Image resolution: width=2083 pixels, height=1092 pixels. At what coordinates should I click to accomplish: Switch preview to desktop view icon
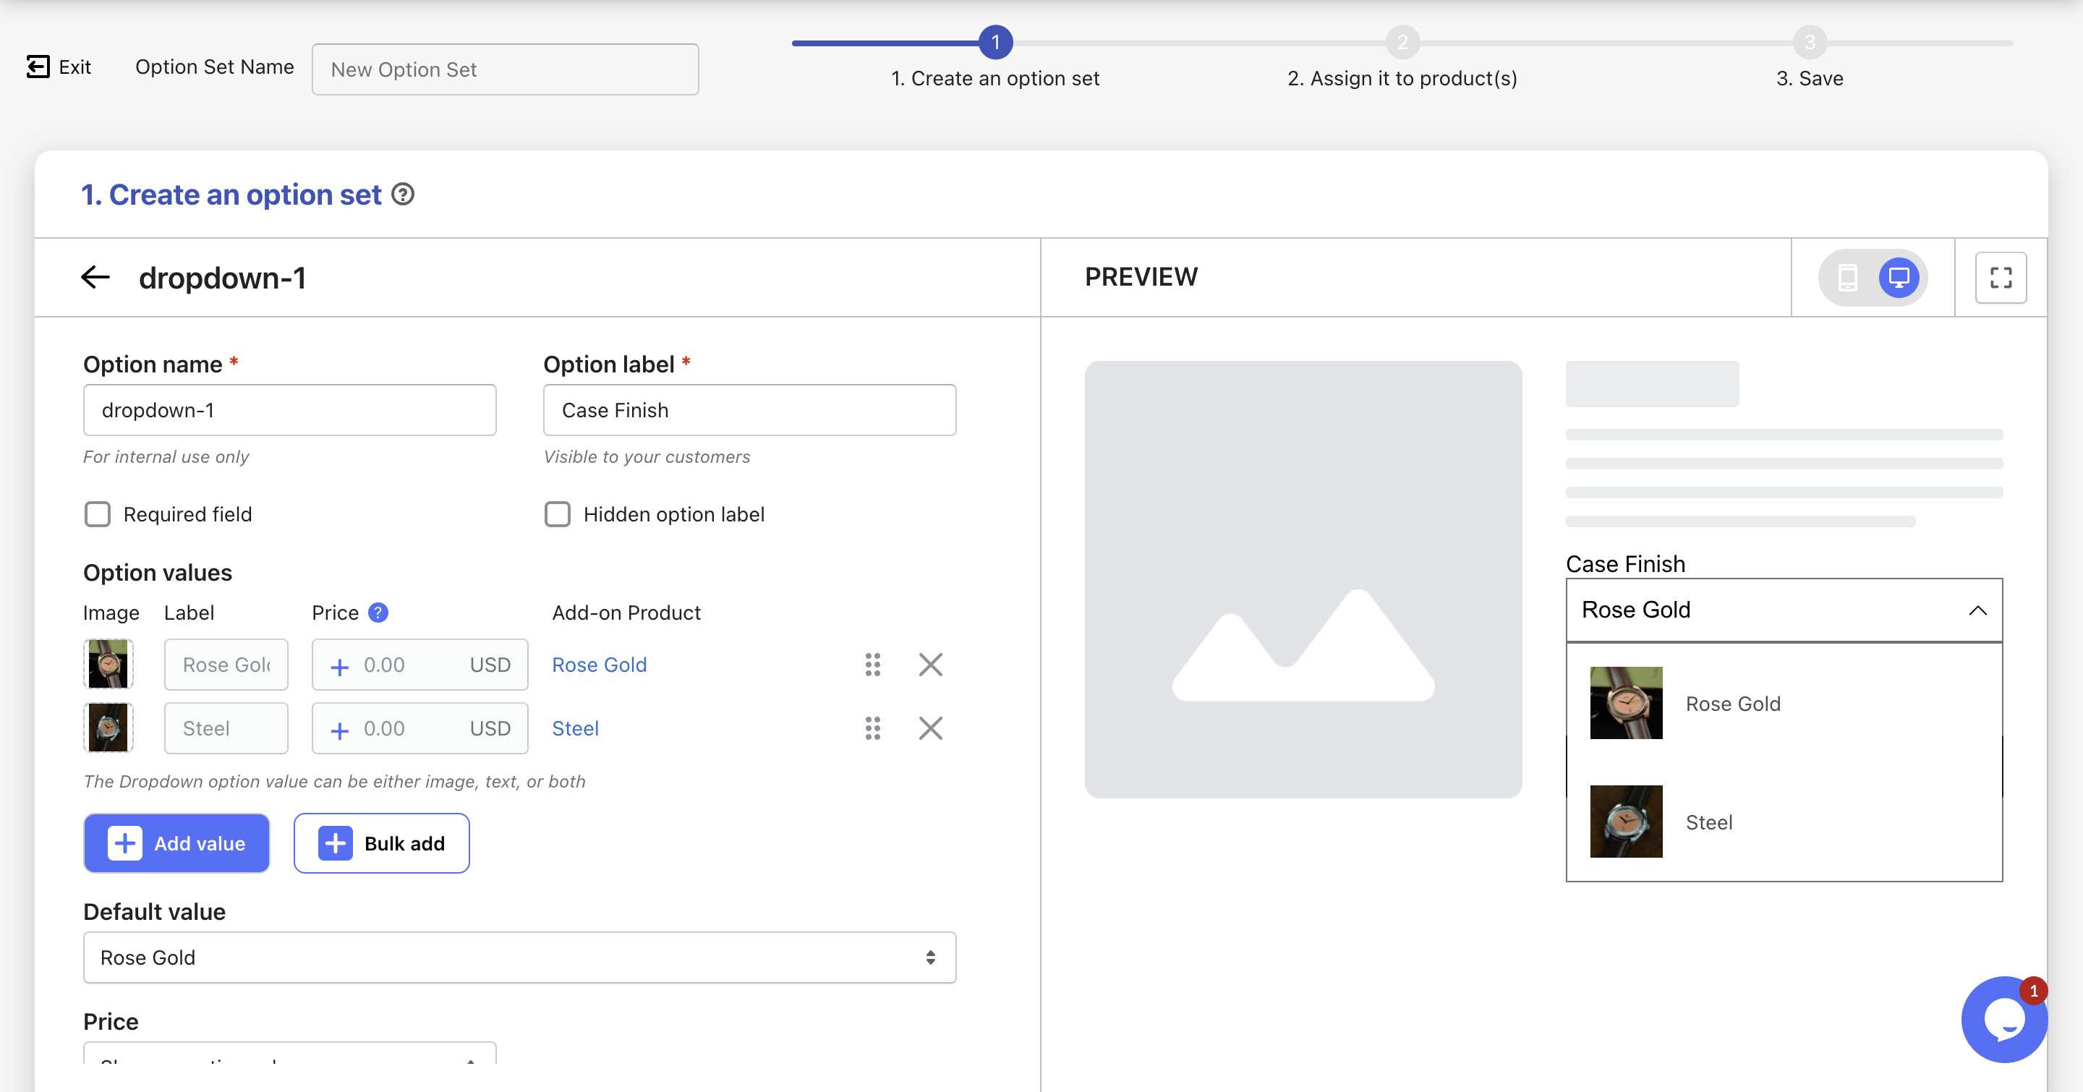pos(1899,277)
